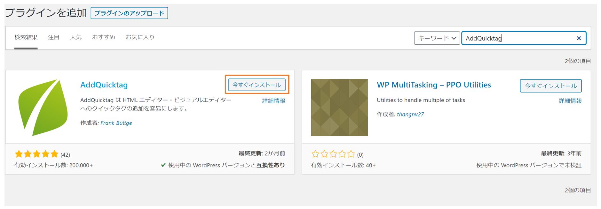Install WP MultiTasking with 今すぐインストール
This screenshot has height=209, width=601.
pos(550,86)
